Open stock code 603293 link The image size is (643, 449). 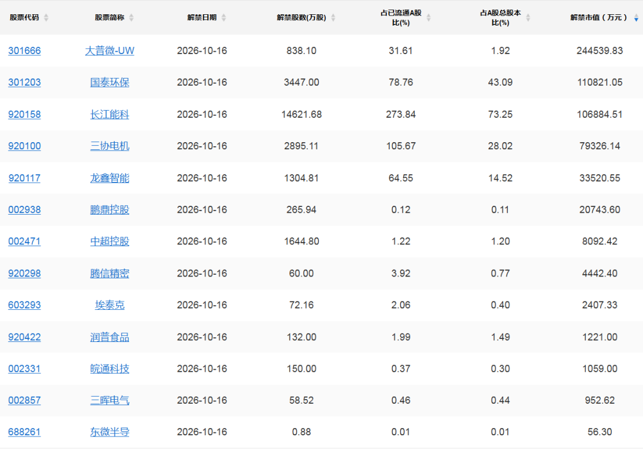click(24, 305)
